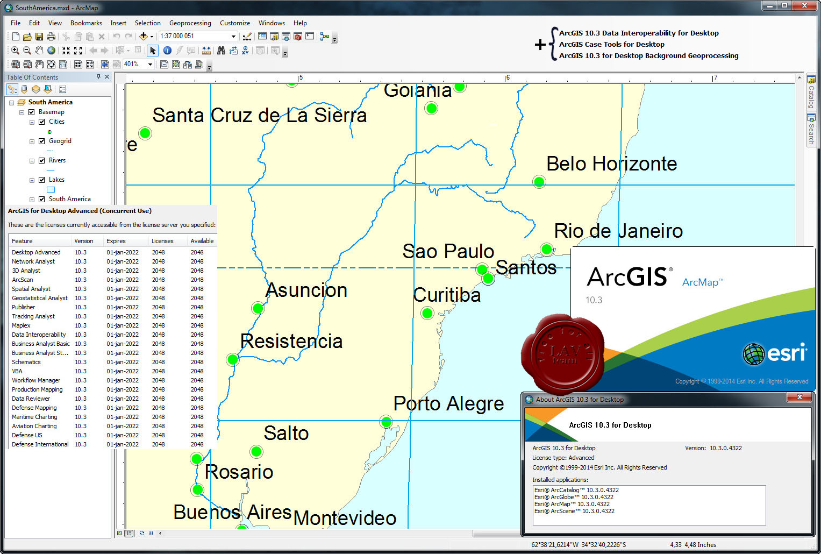821x554 pixels.
Task: Open the Geoprocessing menu
Action: [x=190, y=23]
